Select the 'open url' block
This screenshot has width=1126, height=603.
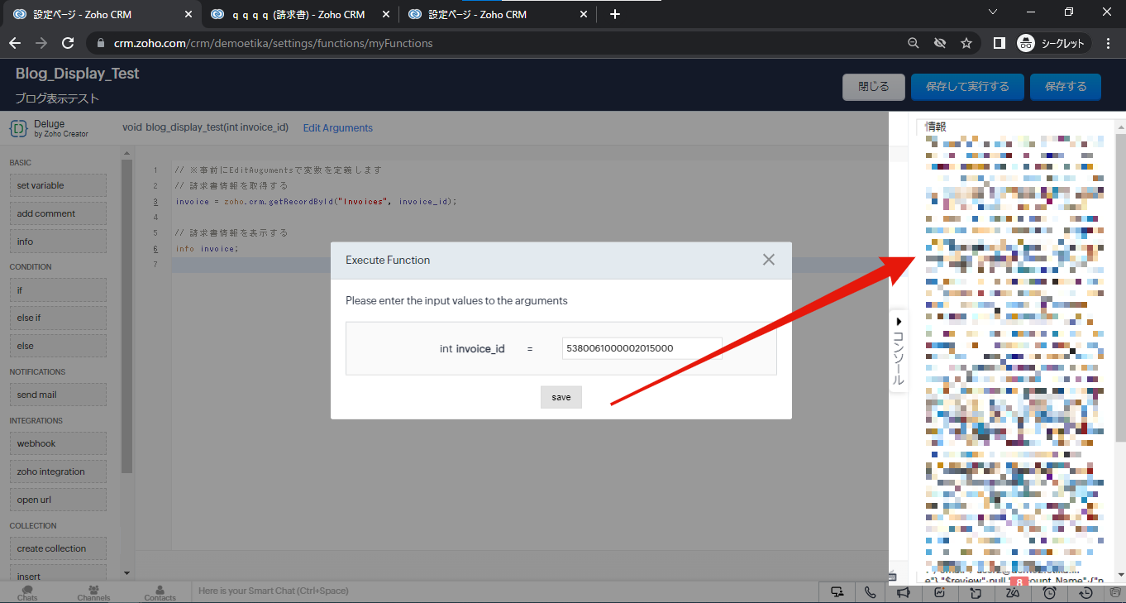(x=58, y=500)
